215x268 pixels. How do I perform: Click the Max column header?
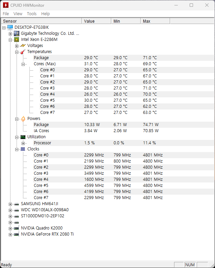[156, 21]
